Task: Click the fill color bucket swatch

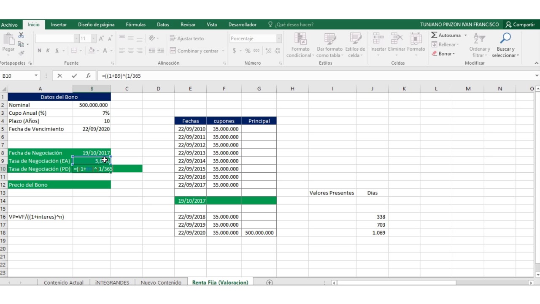Action: click(91, 51)
